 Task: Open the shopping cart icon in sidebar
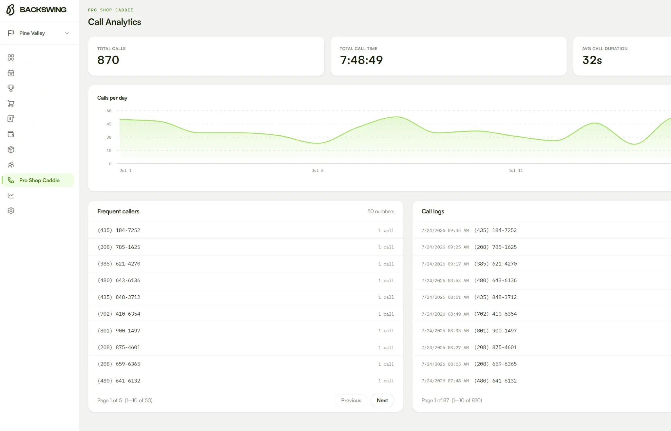click(x=11, y=104)
